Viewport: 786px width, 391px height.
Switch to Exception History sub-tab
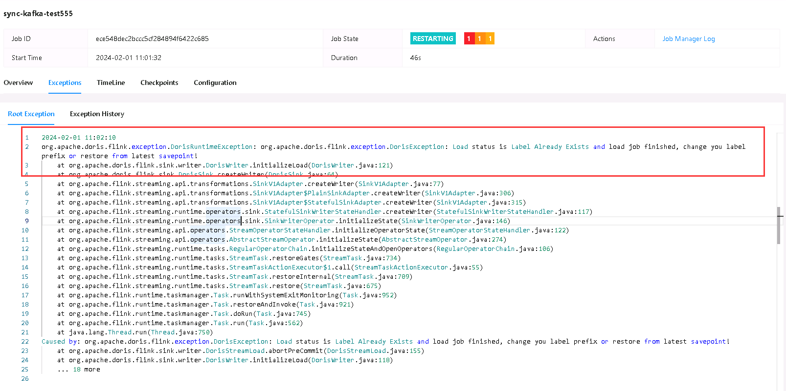click(97, 114)
